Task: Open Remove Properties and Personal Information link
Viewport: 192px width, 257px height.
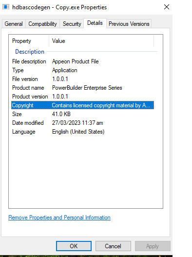Action: point(59,217)
